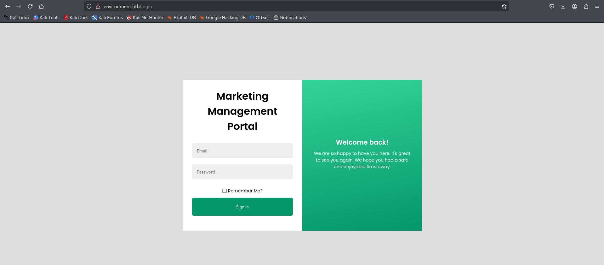Viewport: 604px width, 265px height.
Task: Focus the Email input field
Action: point(242,151)
